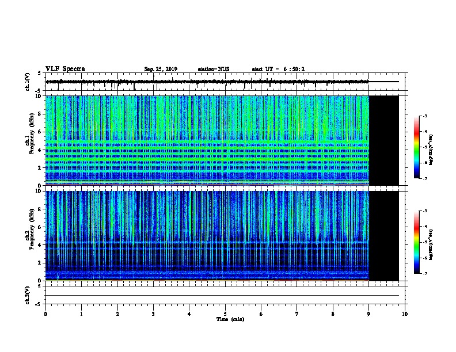Click time-axis tick label "9"
Image resolution: width=456 pixels, height=352 pixels.
[x=368, y=314]
